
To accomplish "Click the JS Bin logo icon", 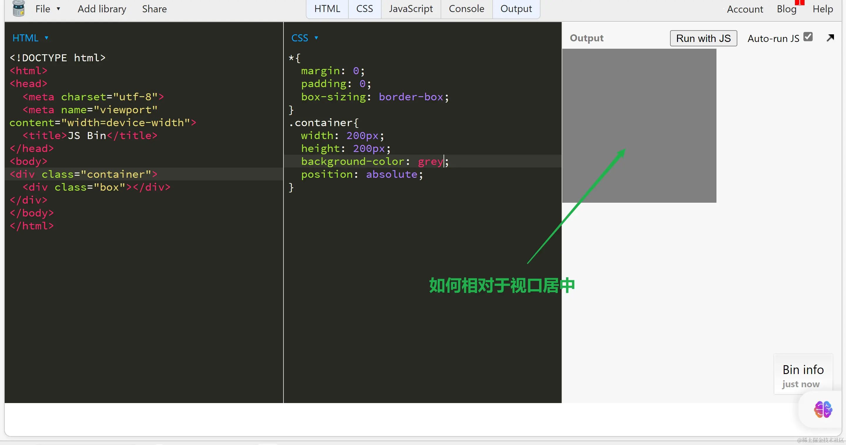I will click(19, 9).
